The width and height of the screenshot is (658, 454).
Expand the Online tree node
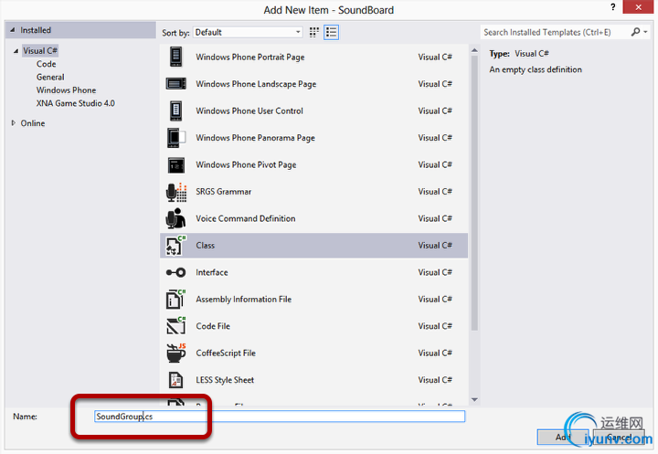(x=14, y=123)
